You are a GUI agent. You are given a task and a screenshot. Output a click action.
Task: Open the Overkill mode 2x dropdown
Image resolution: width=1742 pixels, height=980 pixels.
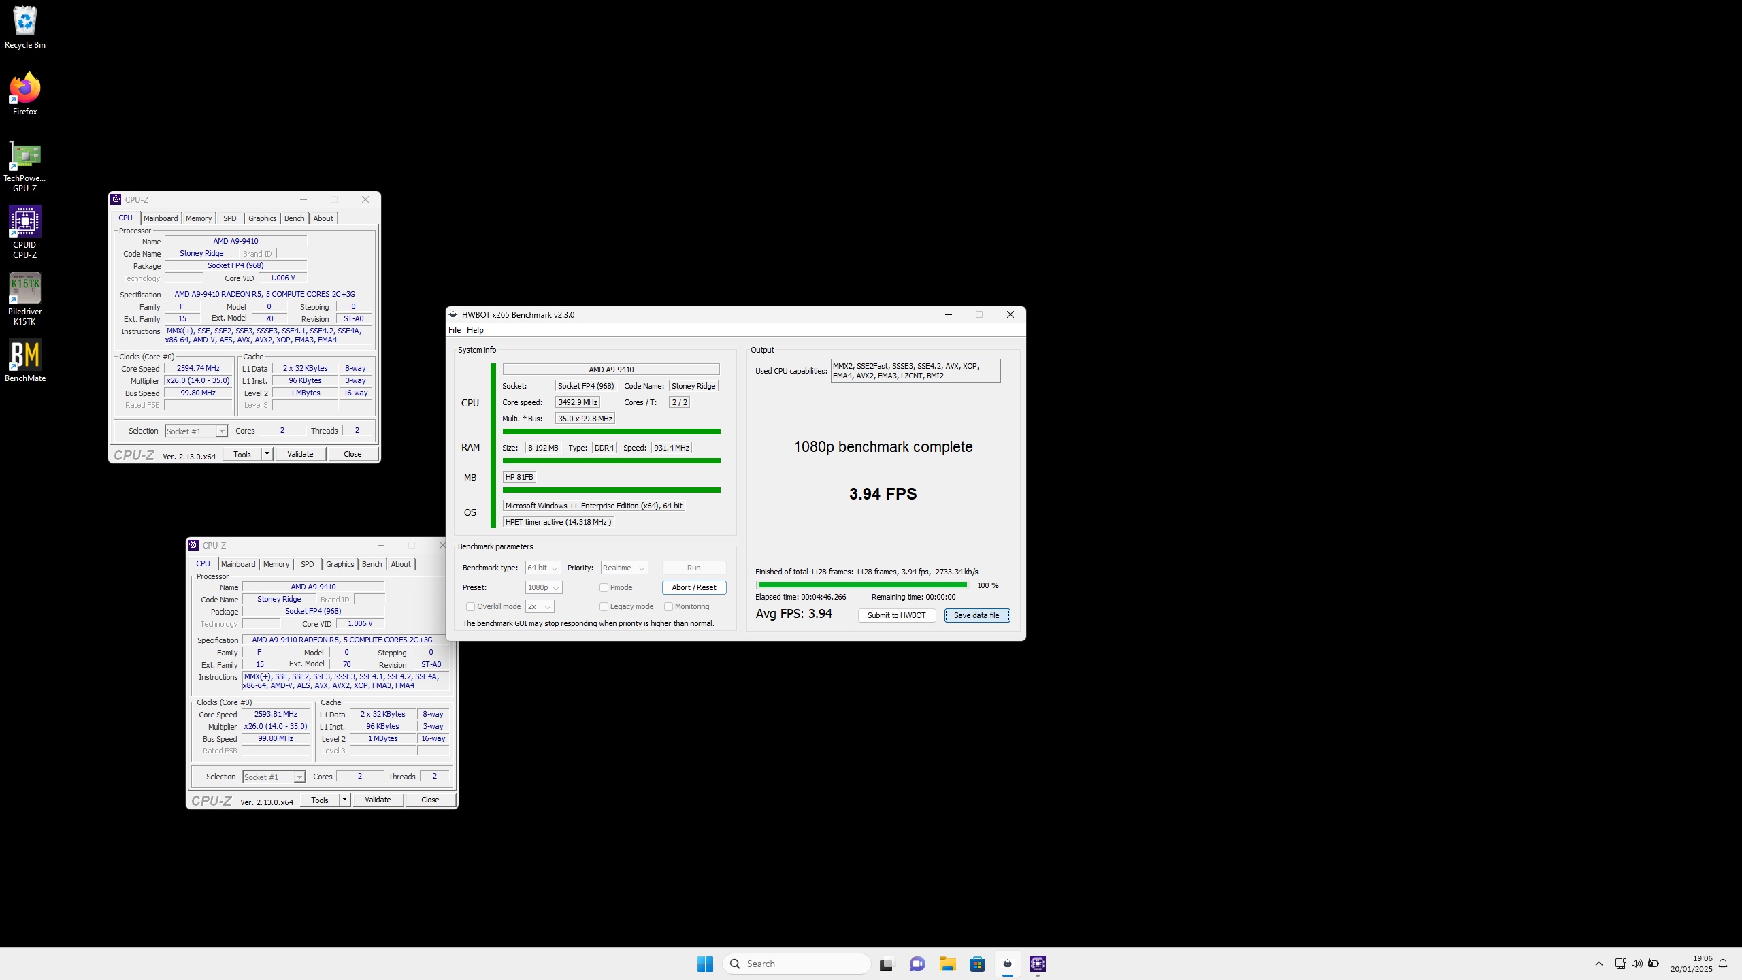pyautogui.click(x=540, y=606)
